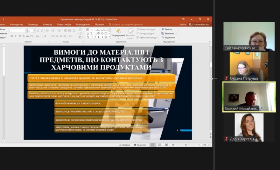The height and width of the screenshot is (170, 280).
Task: Align text to the right
Action: point(61,36)
